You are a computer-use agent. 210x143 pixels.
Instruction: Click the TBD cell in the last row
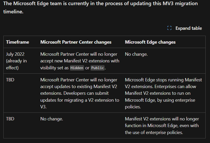pos(10,119)
